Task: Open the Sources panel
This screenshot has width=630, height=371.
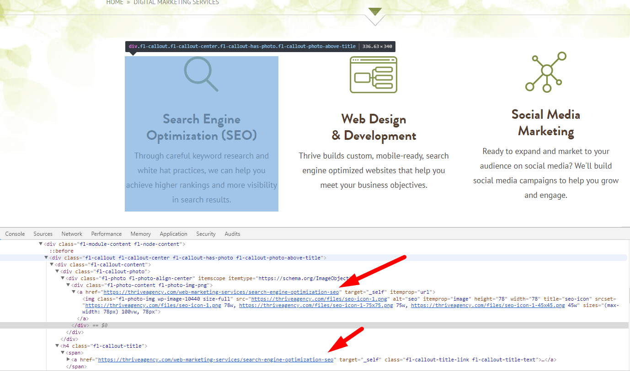Action: click(43, 233)
